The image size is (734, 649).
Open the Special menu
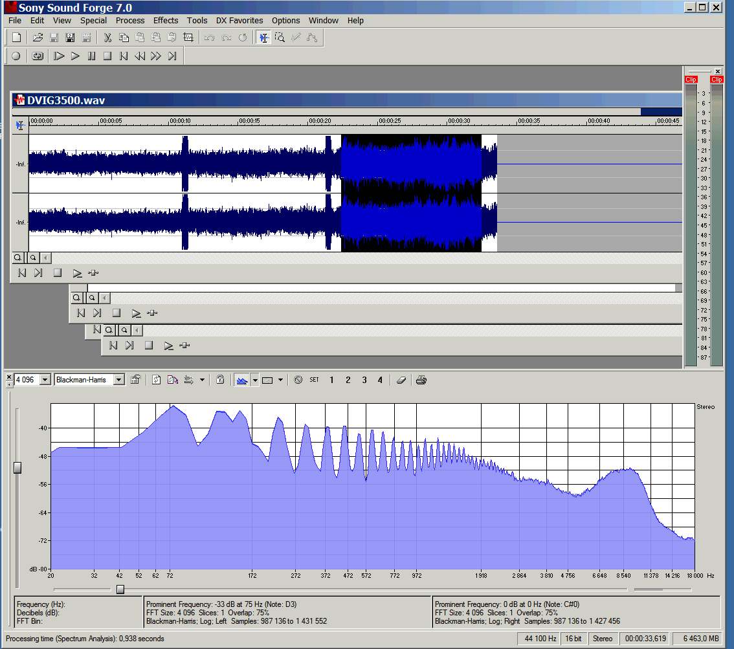tap(94, 21)
